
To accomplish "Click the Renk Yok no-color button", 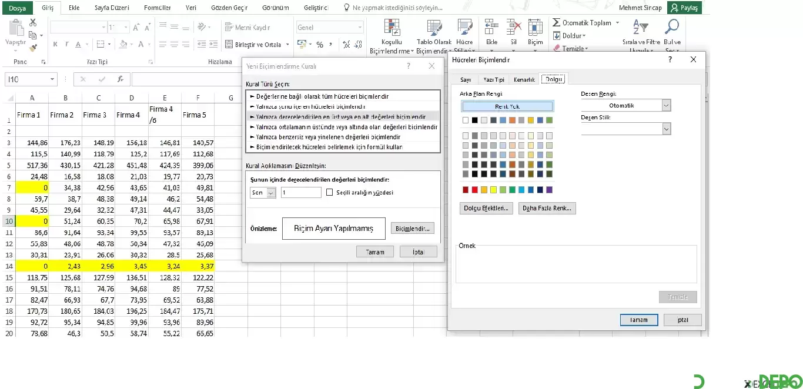I will (507, 106).
